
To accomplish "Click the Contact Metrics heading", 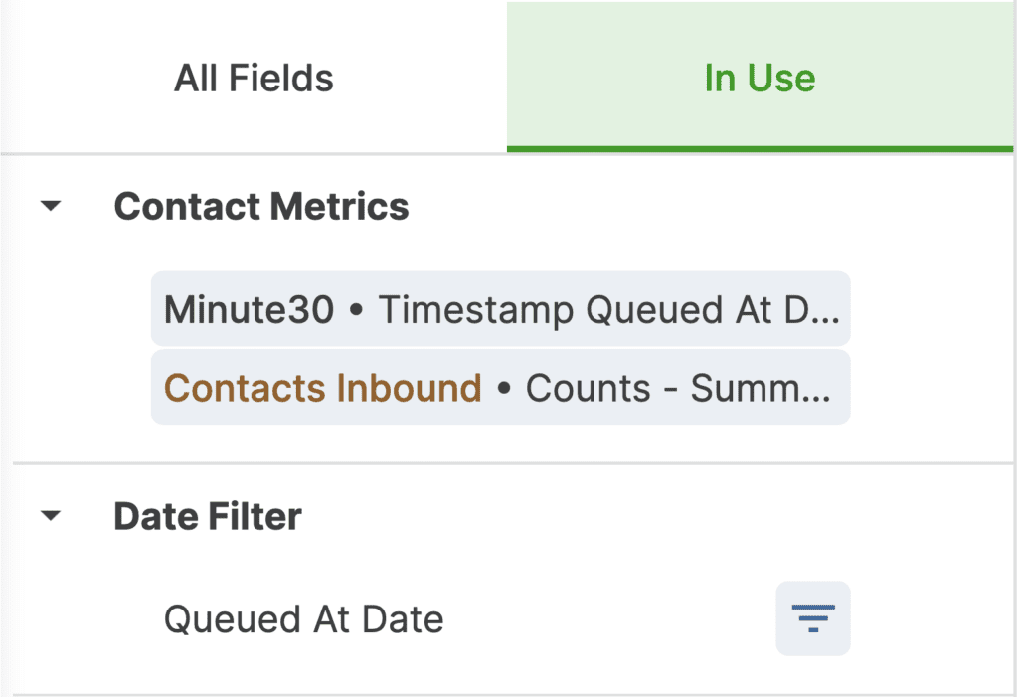I will 261,206.
